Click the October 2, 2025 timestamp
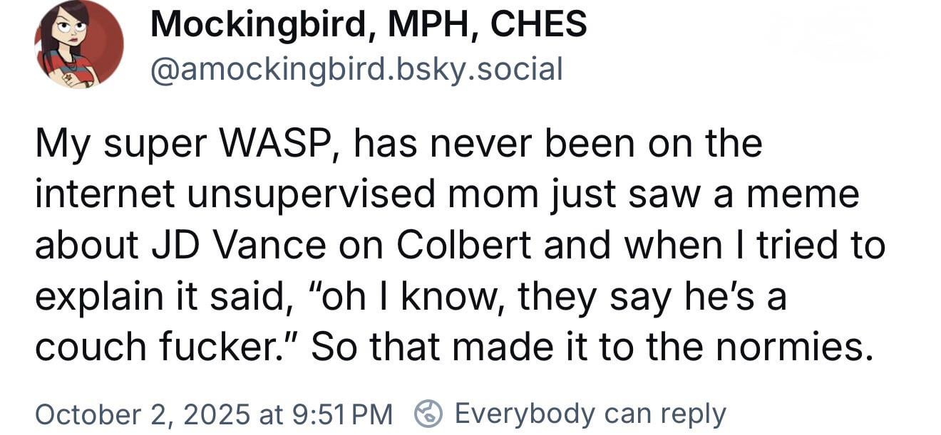This screenshot has height=435, width=941. pos(214,414)
